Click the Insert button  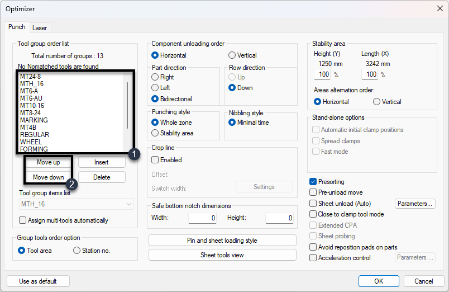click(x=102, y=162)
